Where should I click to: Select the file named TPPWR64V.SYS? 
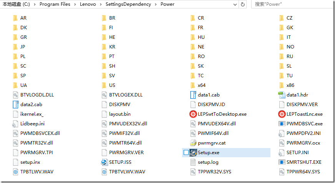click(303, 172)
